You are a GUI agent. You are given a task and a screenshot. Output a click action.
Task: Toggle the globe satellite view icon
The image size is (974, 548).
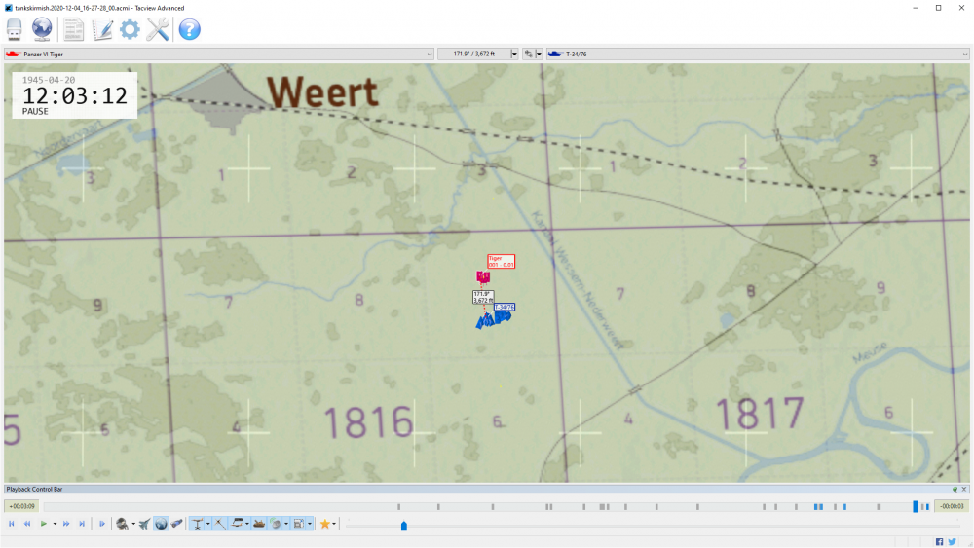(161, 524)
